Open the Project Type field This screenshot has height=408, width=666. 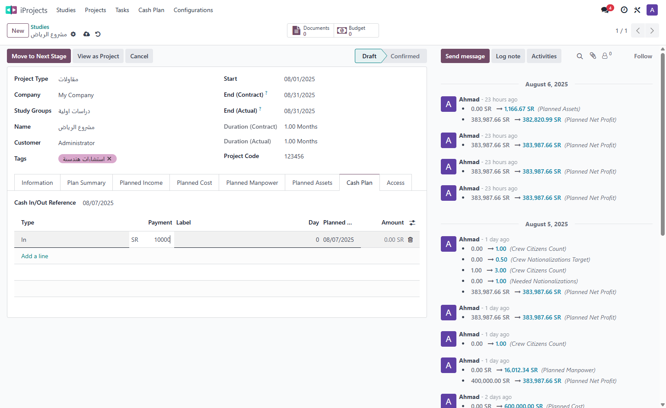pyautogui.click(x=68, y=79)
